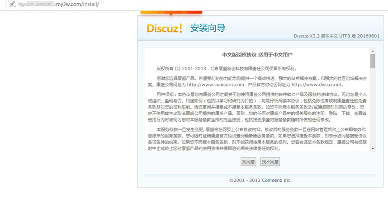The image size is (388, 199).
Task: Click the URL http://www.comsenz.com in the agreement
Action: coord(216,85)
